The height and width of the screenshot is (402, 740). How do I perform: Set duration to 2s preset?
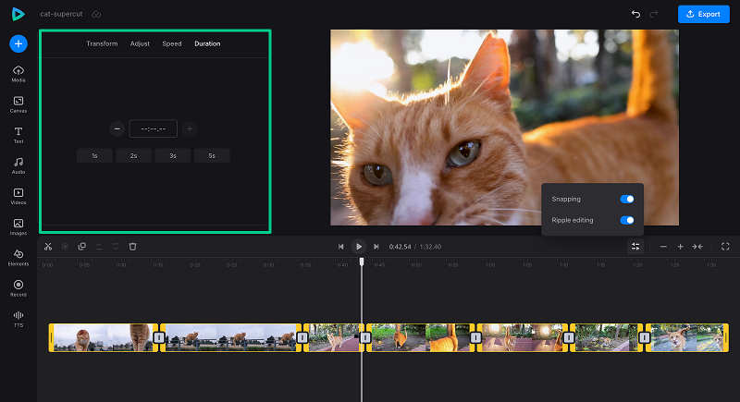tap(133, 156)
